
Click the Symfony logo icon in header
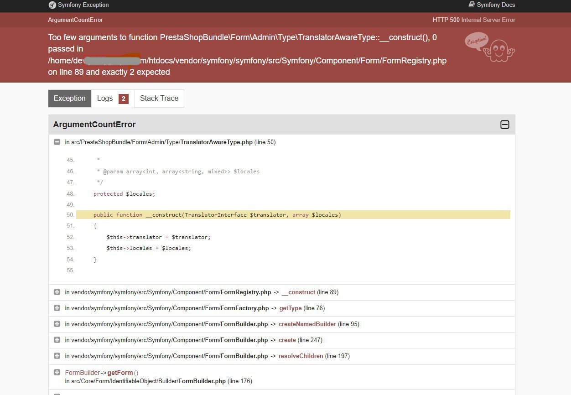click(52, 5)
